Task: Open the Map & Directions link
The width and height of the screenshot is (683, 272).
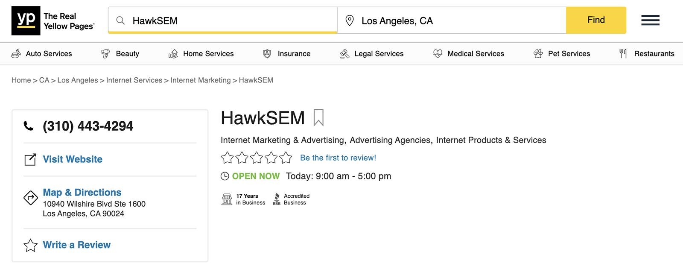Action: [82, 192]
